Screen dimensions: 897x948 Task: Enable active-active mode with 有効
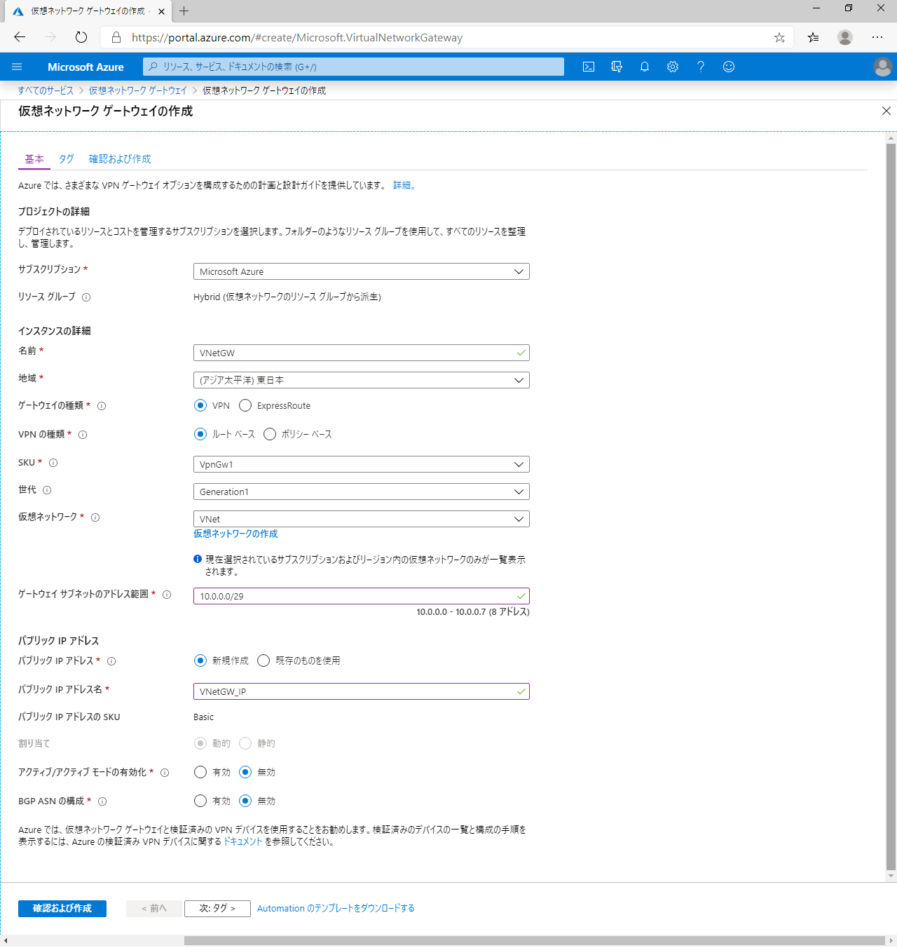(x=200, y=772)
